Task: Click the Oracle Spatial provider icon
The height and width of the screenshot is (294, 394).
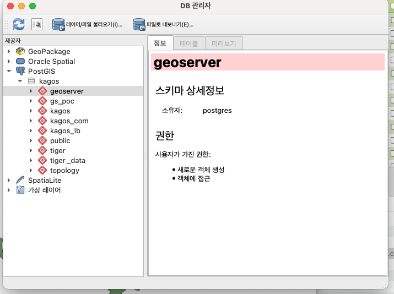Action: pos(20,61)
